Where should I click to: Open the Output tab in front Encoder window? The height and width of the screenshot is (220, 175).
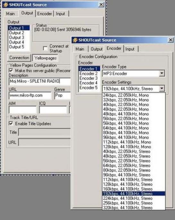pos(96,49)
